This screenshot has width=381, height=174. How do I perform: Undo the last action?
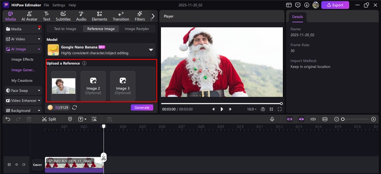[8, 119]
